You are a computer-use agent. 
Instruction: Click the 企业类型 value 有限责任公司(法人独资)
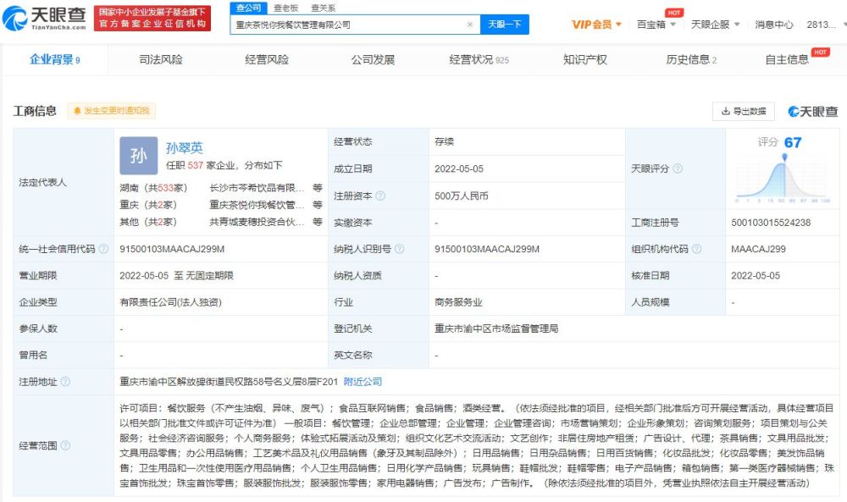click(171, 301)
